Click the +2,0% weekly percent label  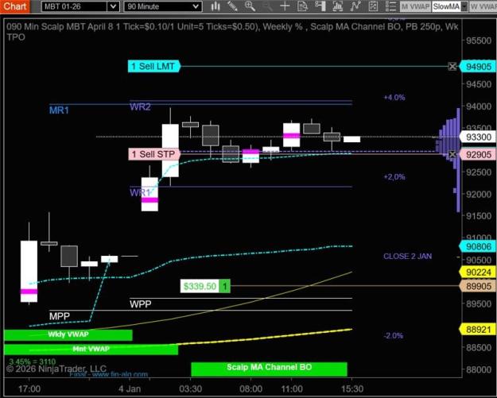click(x=394, y=176)
